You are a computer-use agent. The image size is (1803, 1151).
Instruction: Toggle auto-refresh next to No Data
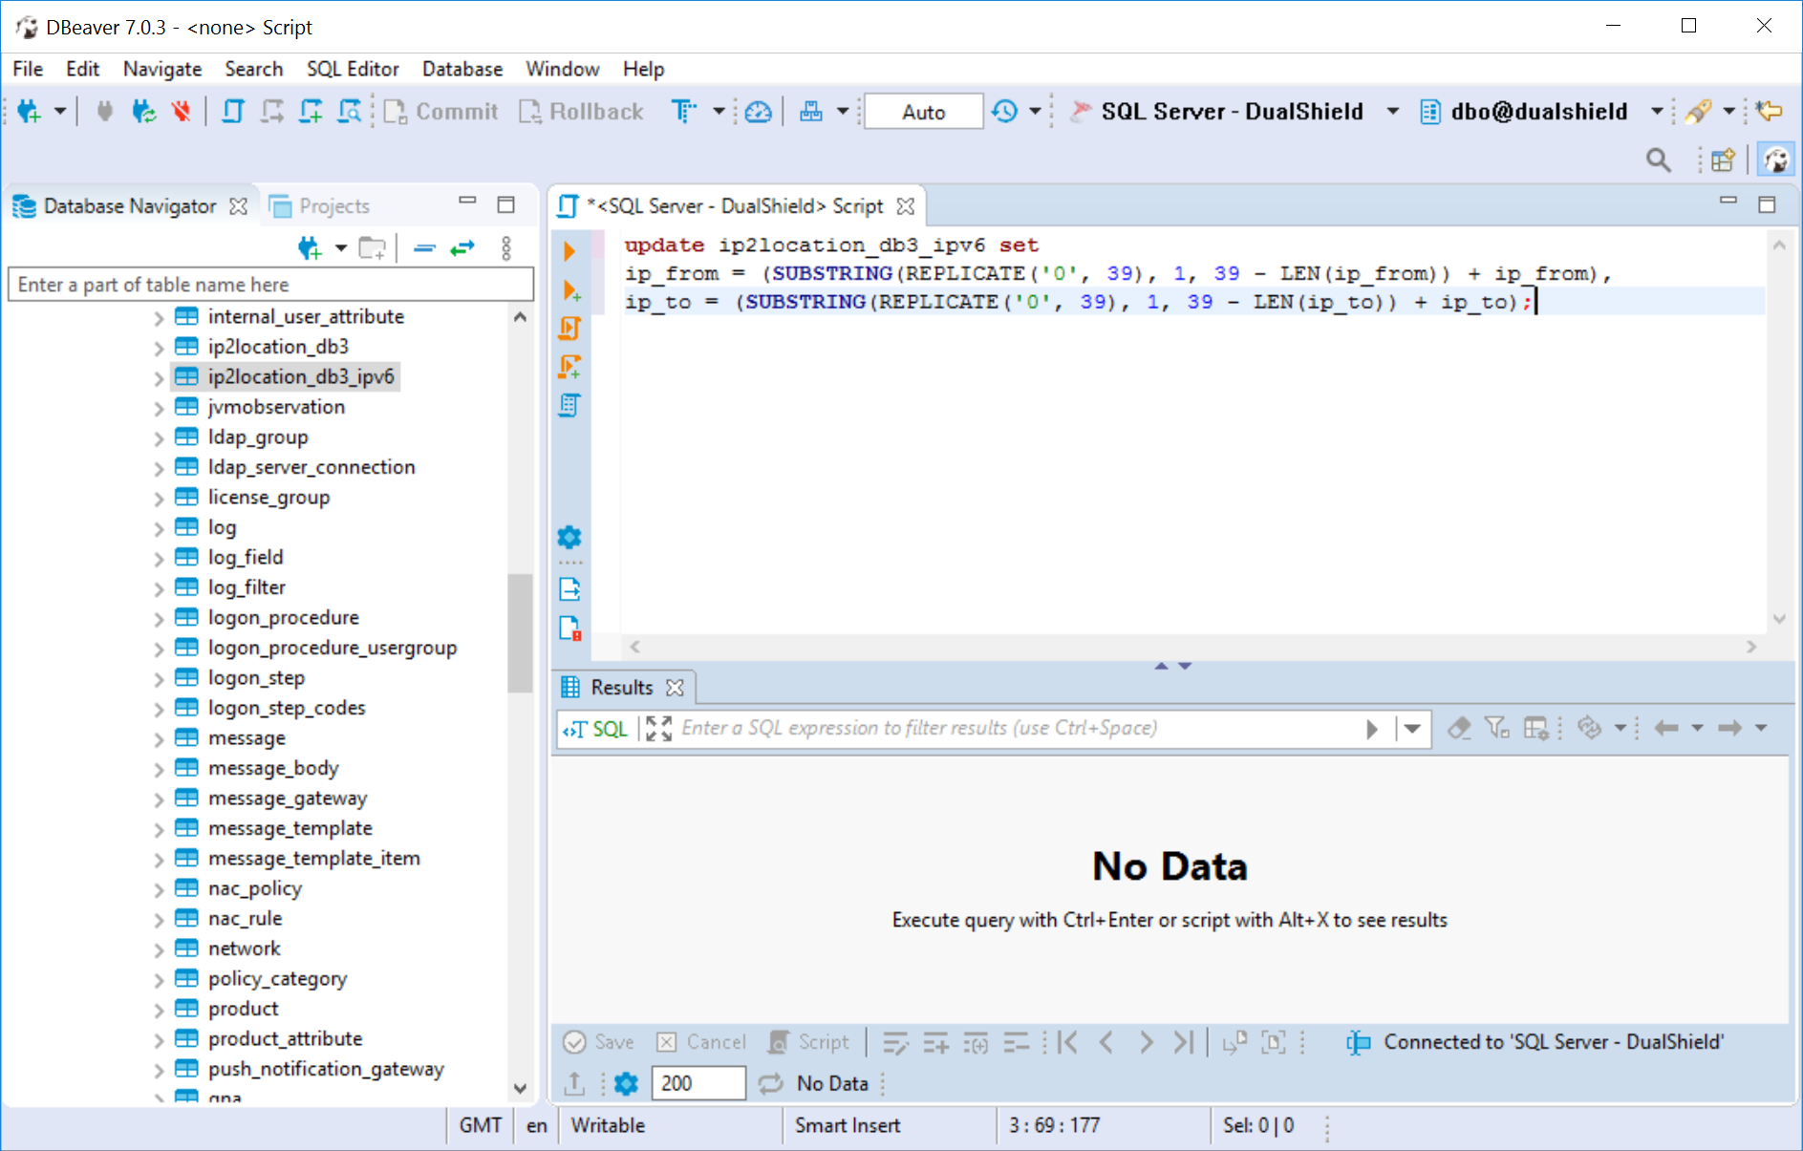[770, 1083]
